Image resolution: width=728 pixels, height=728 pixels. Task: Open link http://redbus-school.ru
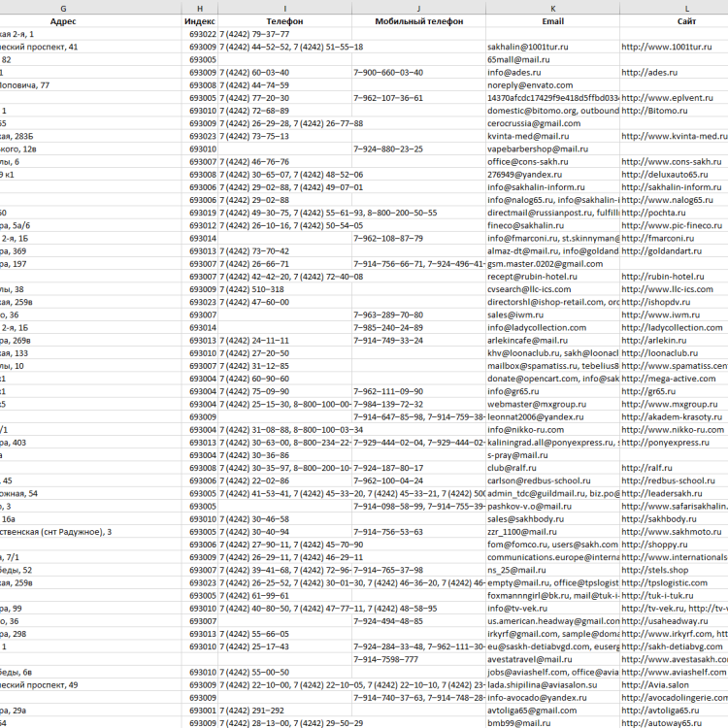coord(668,481)
